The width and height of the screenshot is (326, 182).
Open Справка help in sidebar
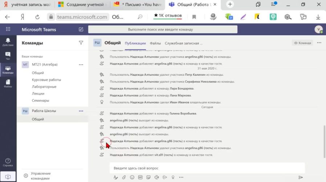(x=8, y=162)
